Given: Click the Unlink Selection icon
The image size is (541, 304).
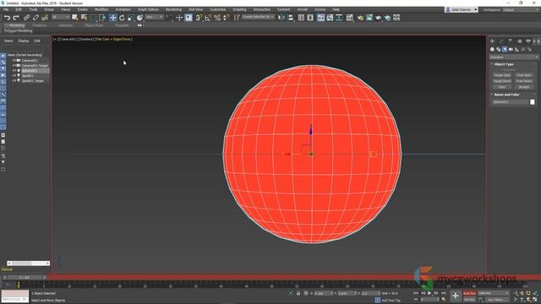Looking at the screenshot, I should point(36,18).
